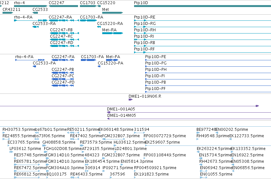The height and width of the screenshot is (179, 271).
Task: Click EST EK122733.5prime
Action: pos(230,139)
